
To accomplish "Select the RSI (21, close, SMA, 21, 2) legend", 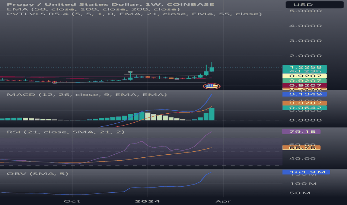I will (x=66, y=132).
